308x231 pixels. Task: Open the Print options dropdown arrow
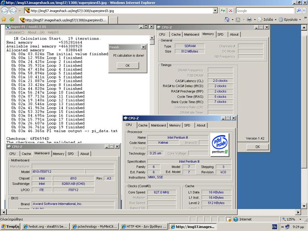click(x=255, y=20)
